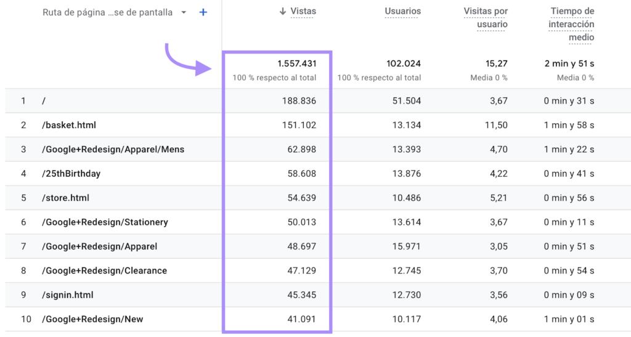The image size is (631, 337).
Task: Click the 151.102 views cell for basket
Action: (297, 125)
